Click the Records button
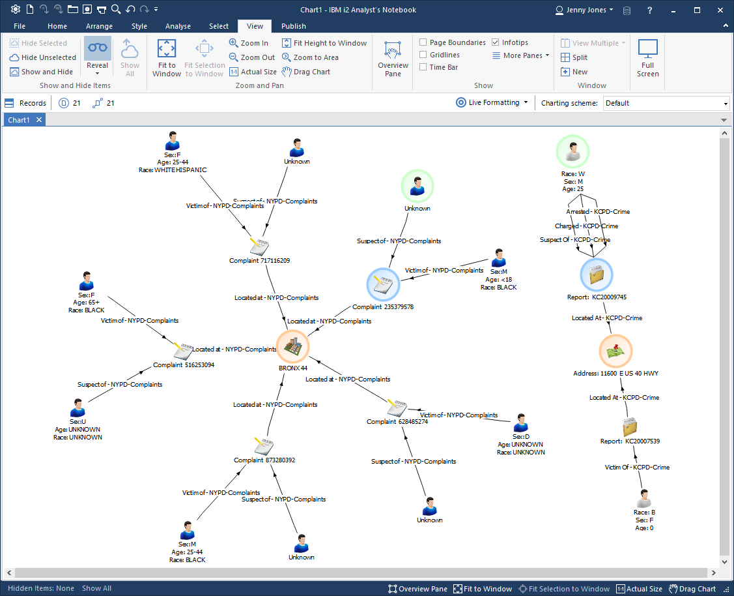Image resolution: width=734 pixels, height=596 pixels. pos(26,103)
